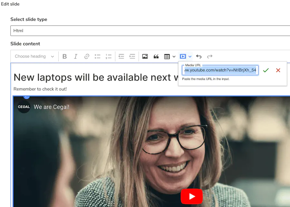Image resolution: width=290 pixels, height=207 pixels.
Task: Undo the last edit
Action: 199,56
